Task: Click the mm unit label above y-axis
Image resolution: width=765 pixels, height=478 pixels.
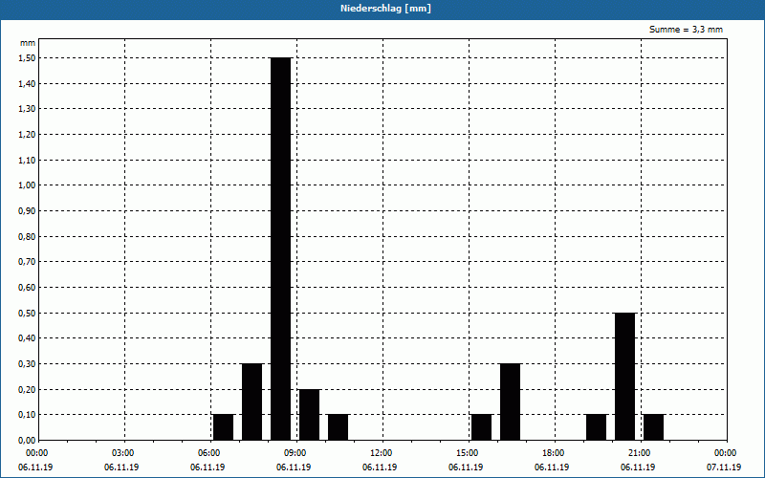Action: [28, 43]
